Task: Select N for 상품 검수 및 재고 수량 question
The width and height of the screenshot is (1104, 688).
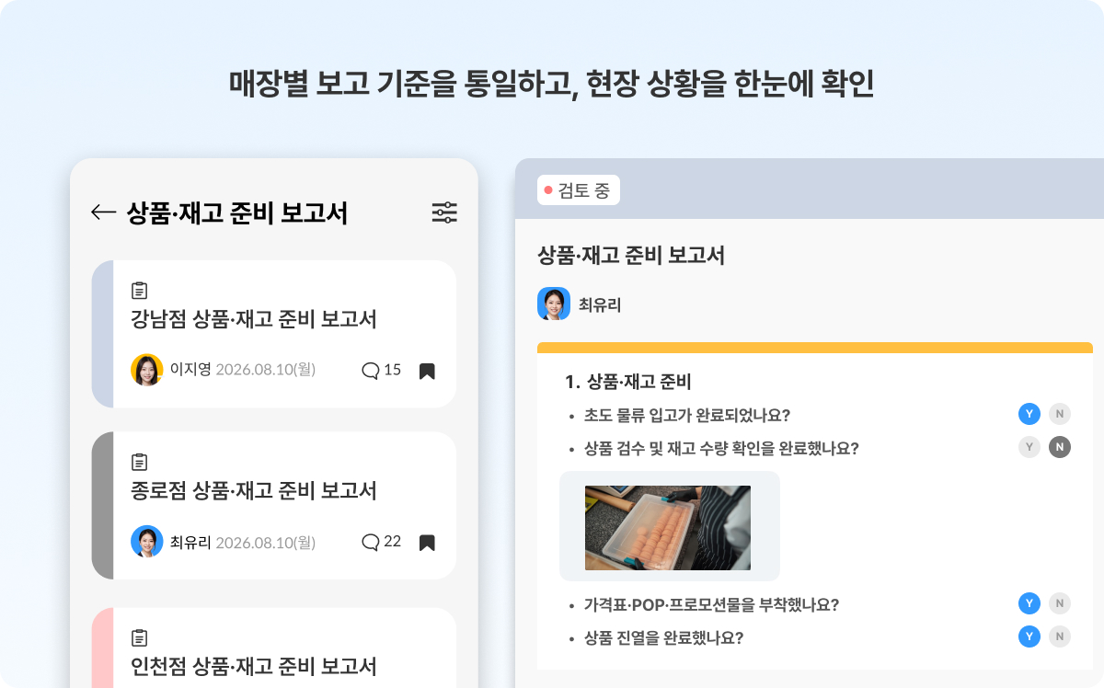Action: click(x=1060, y=448)
